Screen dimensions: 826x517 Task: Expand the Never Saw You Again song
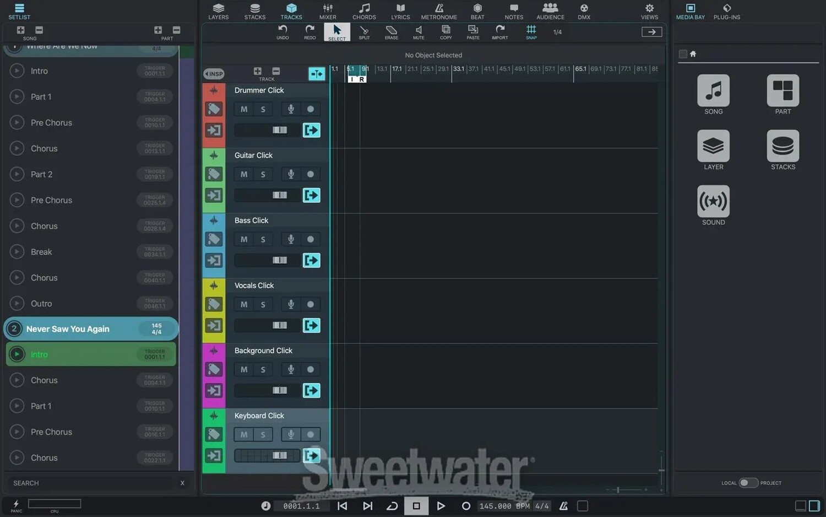pyautogui.click(x=14, y=329)
